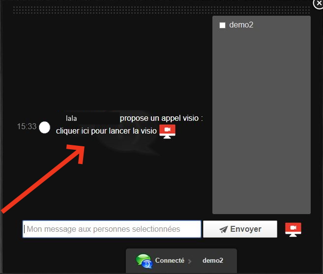Switch to the demo2 conversation tab at bottom
Screen dimensions: 323x274
tap(213, 261)
